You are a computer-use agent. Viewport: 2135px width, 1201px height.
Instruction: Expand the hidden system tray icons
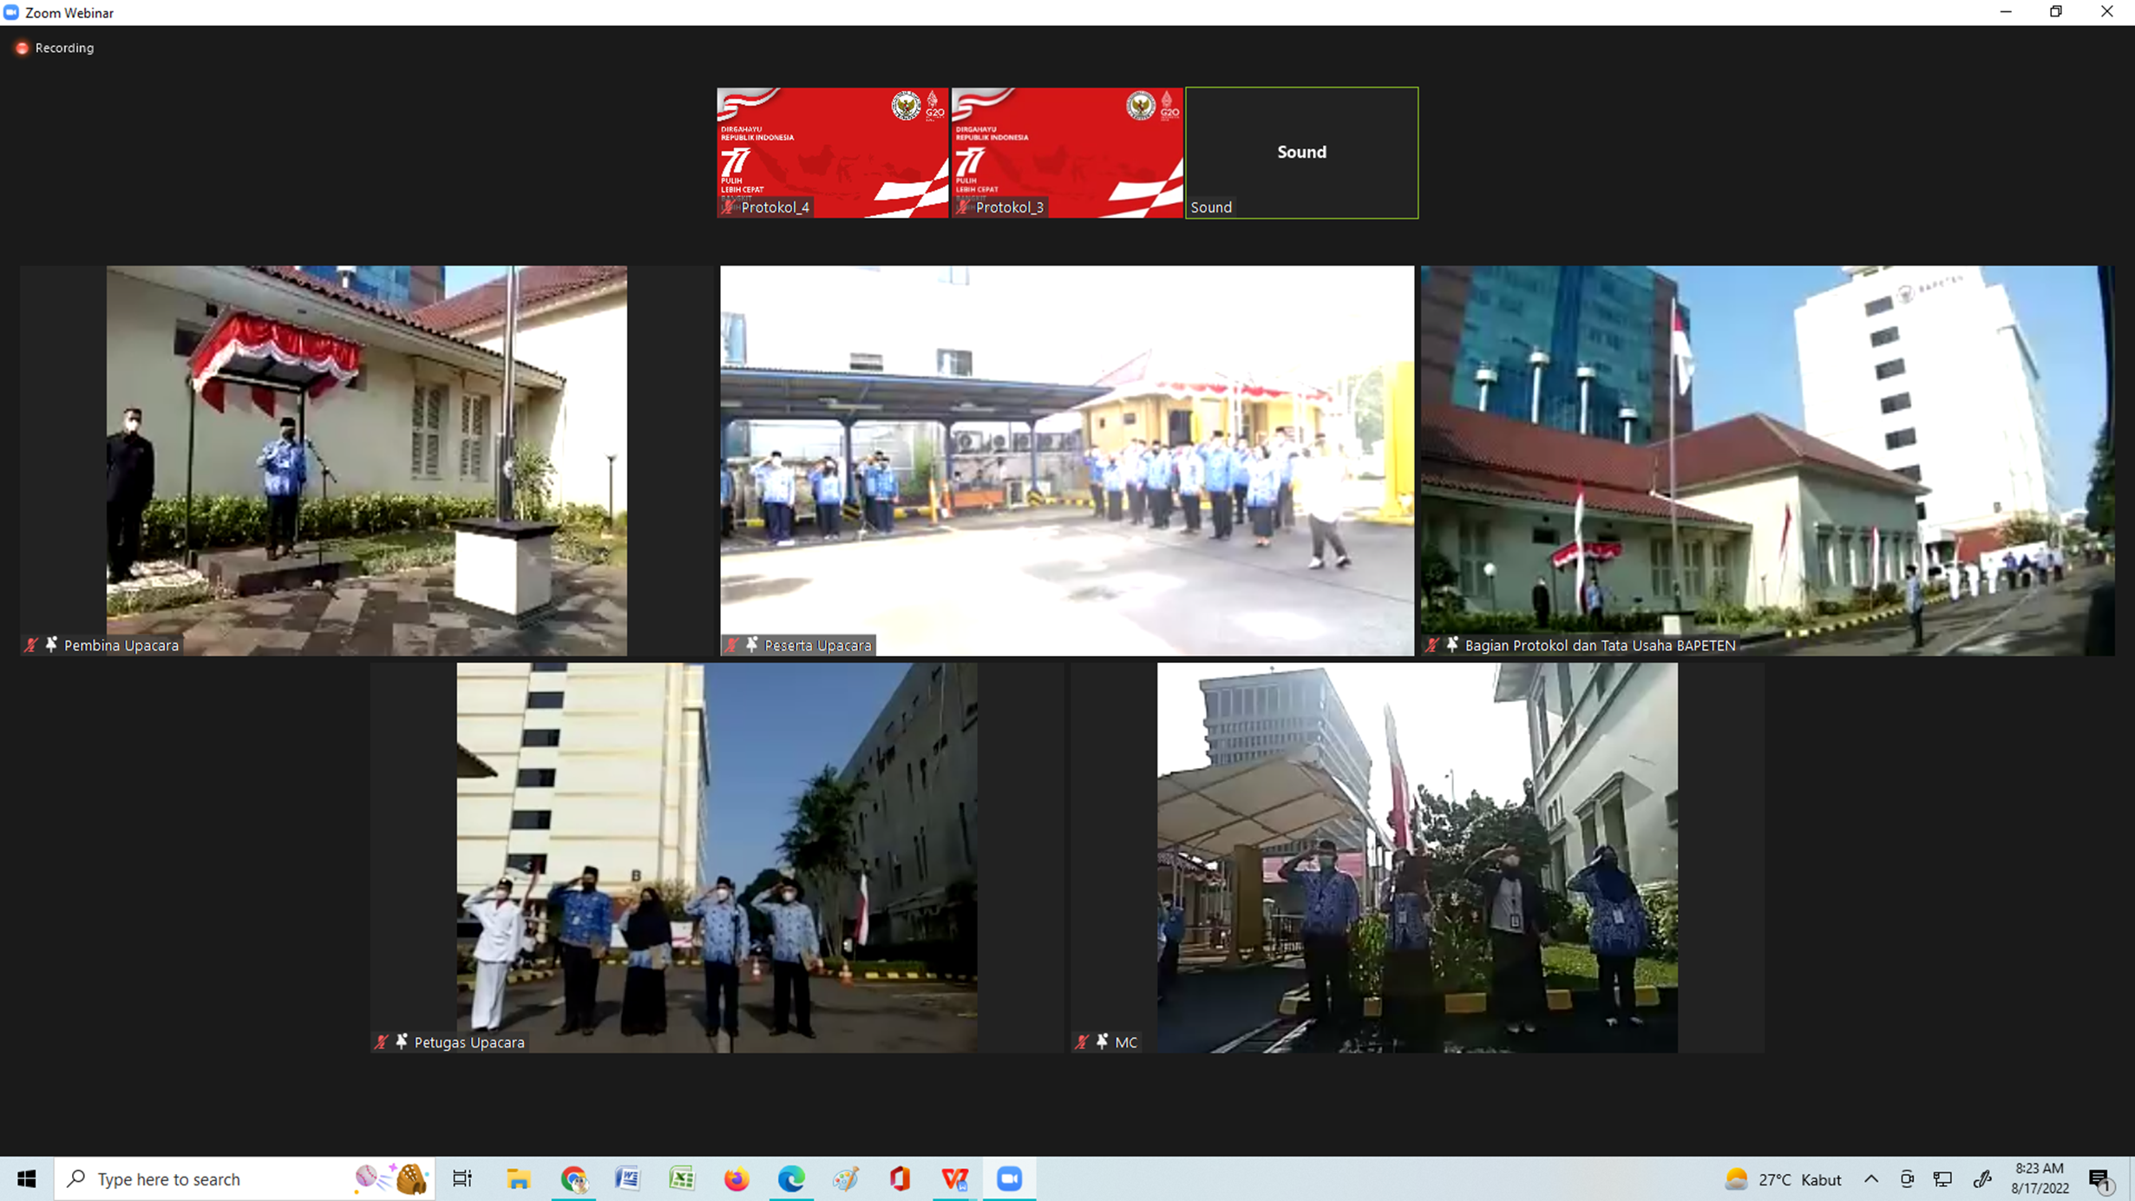pos(1871,1178)
